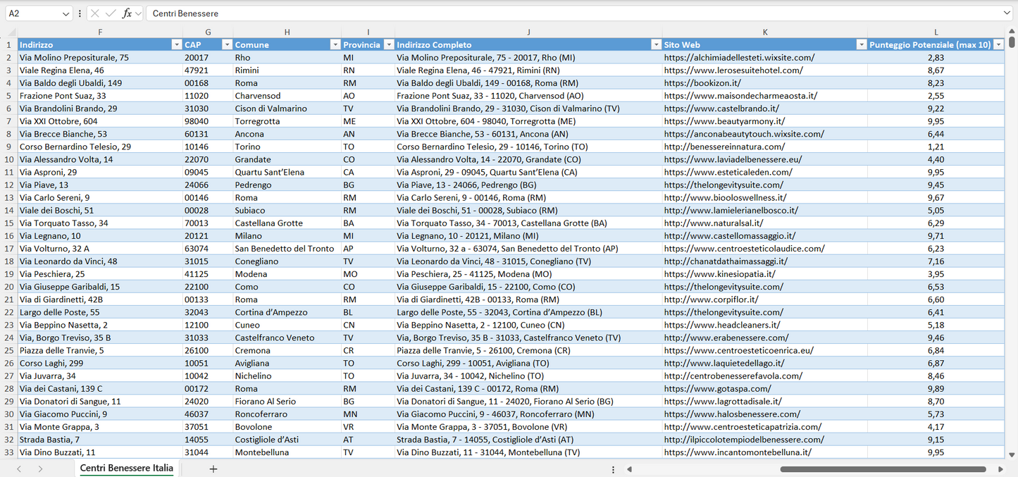Click the right sheet navigation arrow
The image size is (1018, 477).
[x=41, y=468]
